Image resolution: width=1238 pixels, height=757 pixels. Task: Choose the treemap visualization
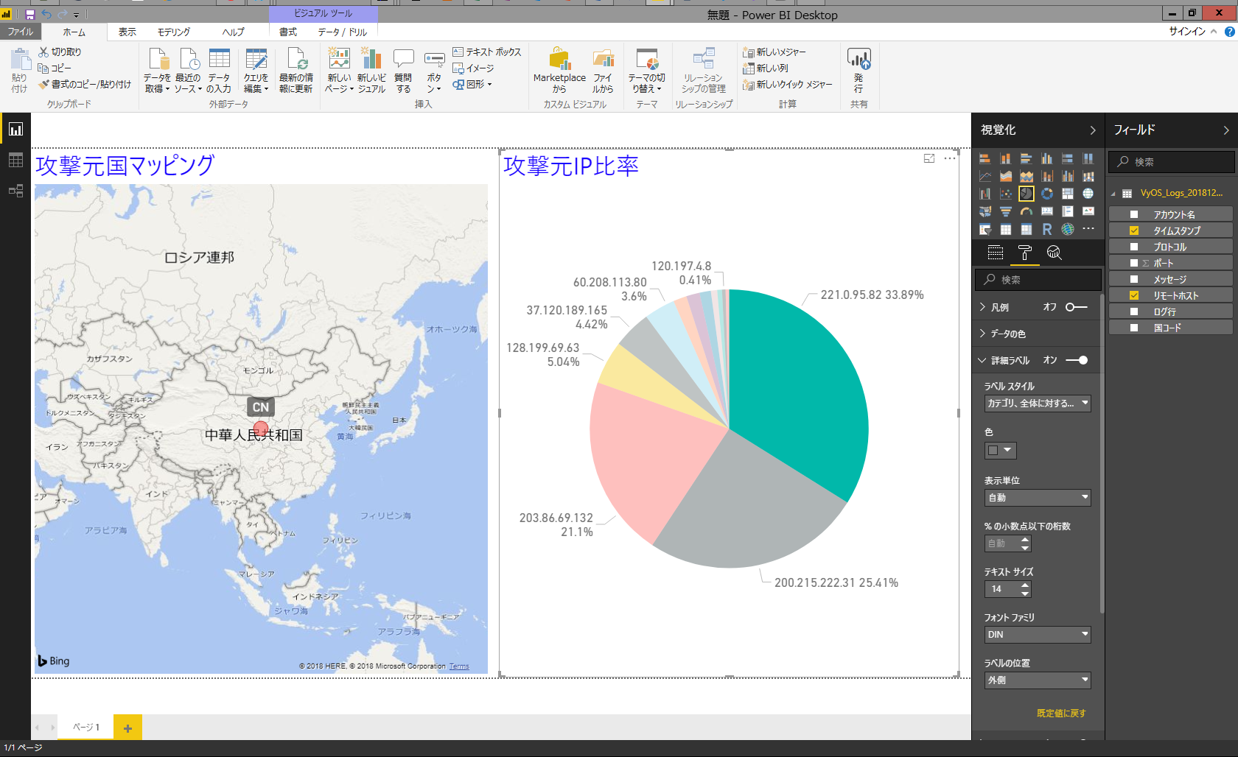(1067, 194)
